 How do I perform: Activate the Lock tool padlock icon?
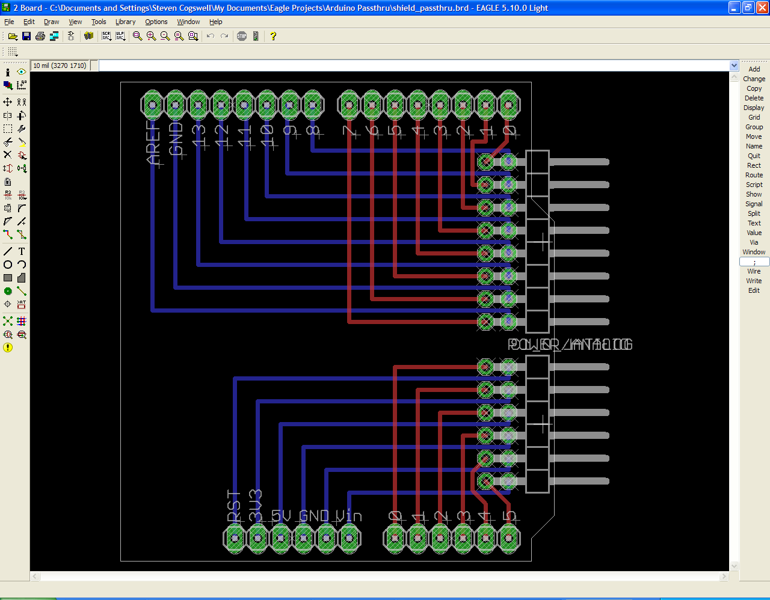point(8,182)
